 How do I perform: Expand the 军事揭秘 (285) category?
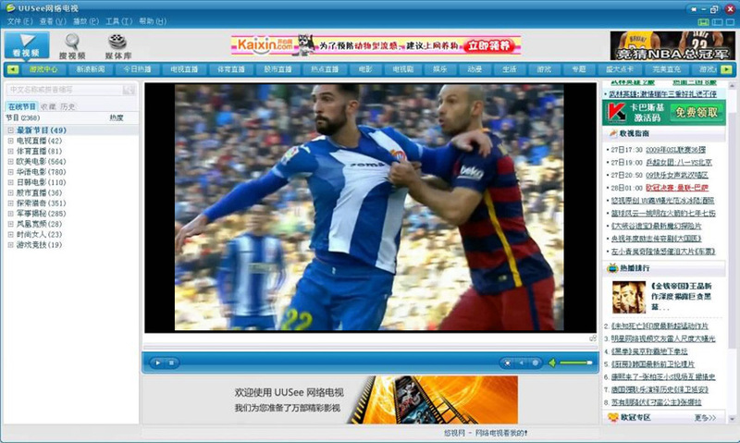(10, 214)
